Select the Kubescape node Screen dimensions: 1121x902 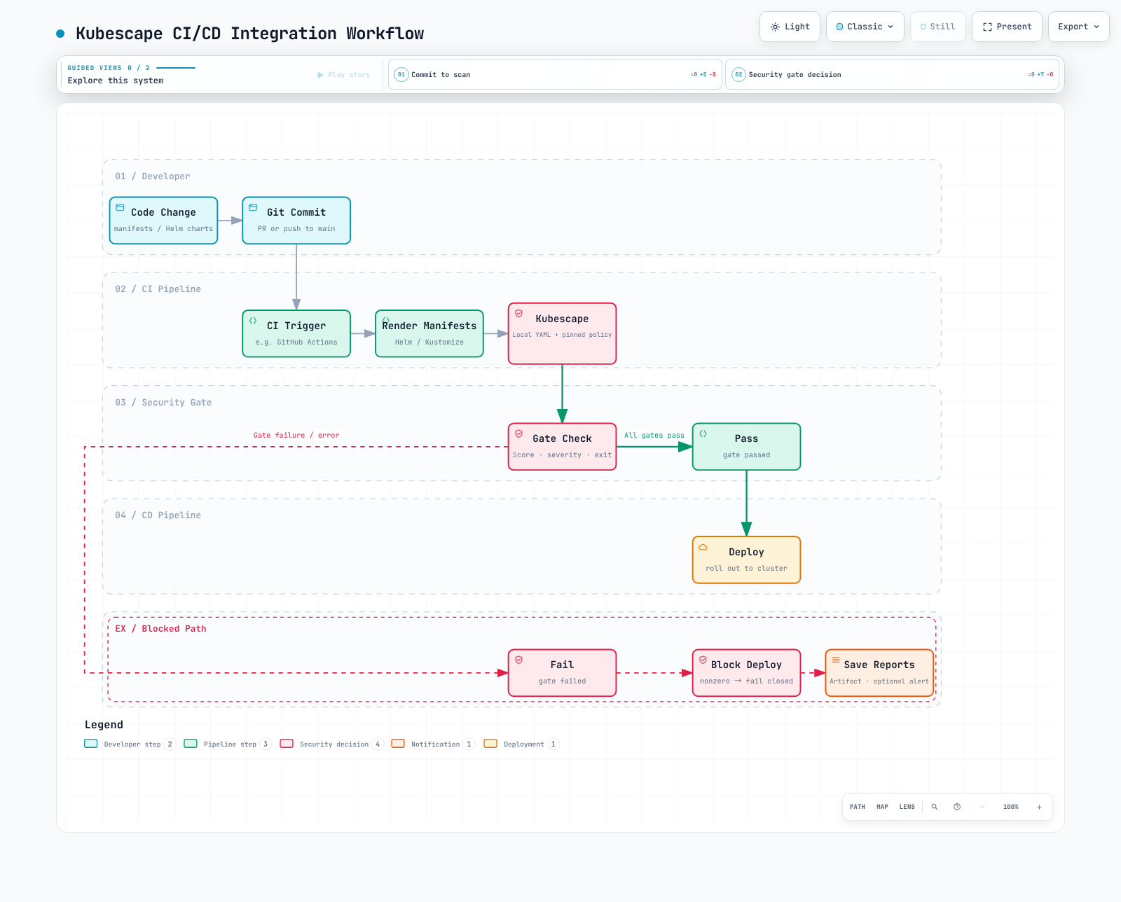tap(562, 333)
